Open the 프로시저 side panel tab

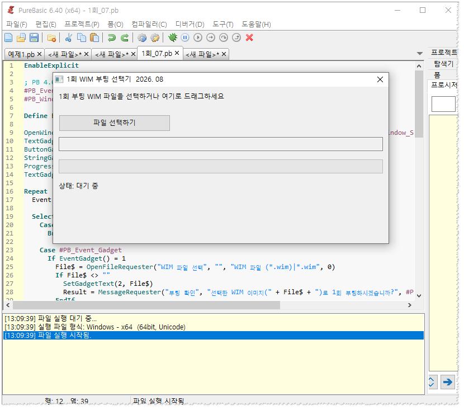(x=444, y=85)
